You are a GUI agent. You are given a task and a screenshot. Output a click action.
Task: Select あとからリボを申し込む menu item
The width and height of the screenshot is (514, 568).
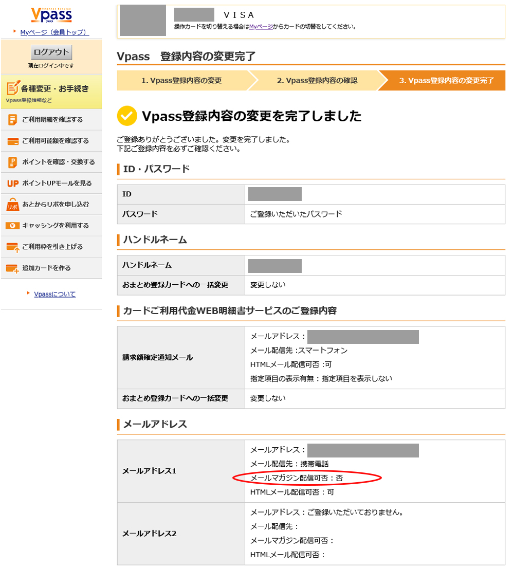click(51, 205)
